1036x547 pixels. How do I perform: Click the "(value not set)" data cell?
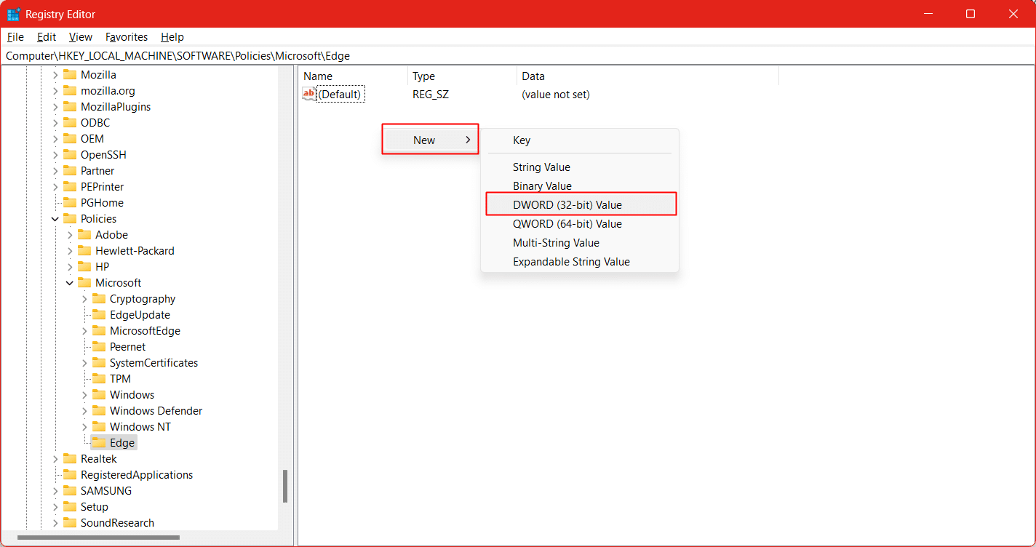coord(556,95)
